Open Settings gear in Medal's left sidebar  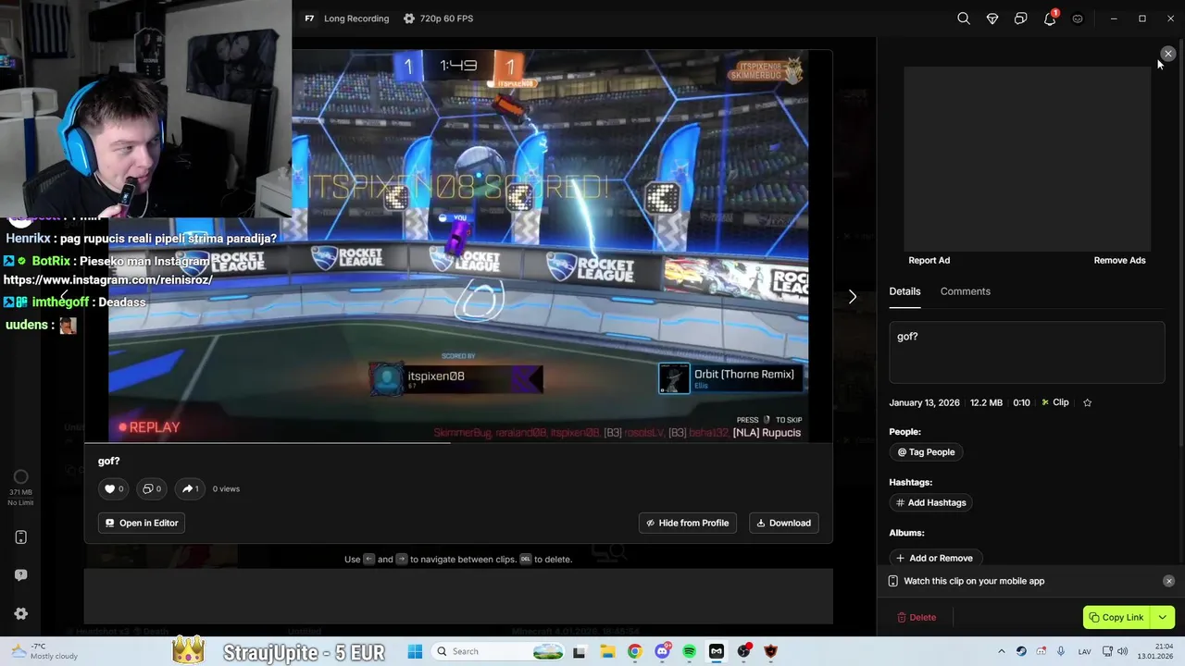tap(21, 613)
